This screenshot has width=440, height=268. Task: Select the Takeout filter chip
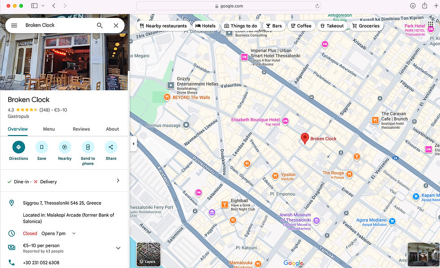(332, 26)
